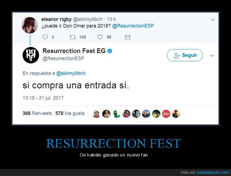
Task: Open the @ResurrectionESP mention link in the tweet
Action: (x=133, y=26)
